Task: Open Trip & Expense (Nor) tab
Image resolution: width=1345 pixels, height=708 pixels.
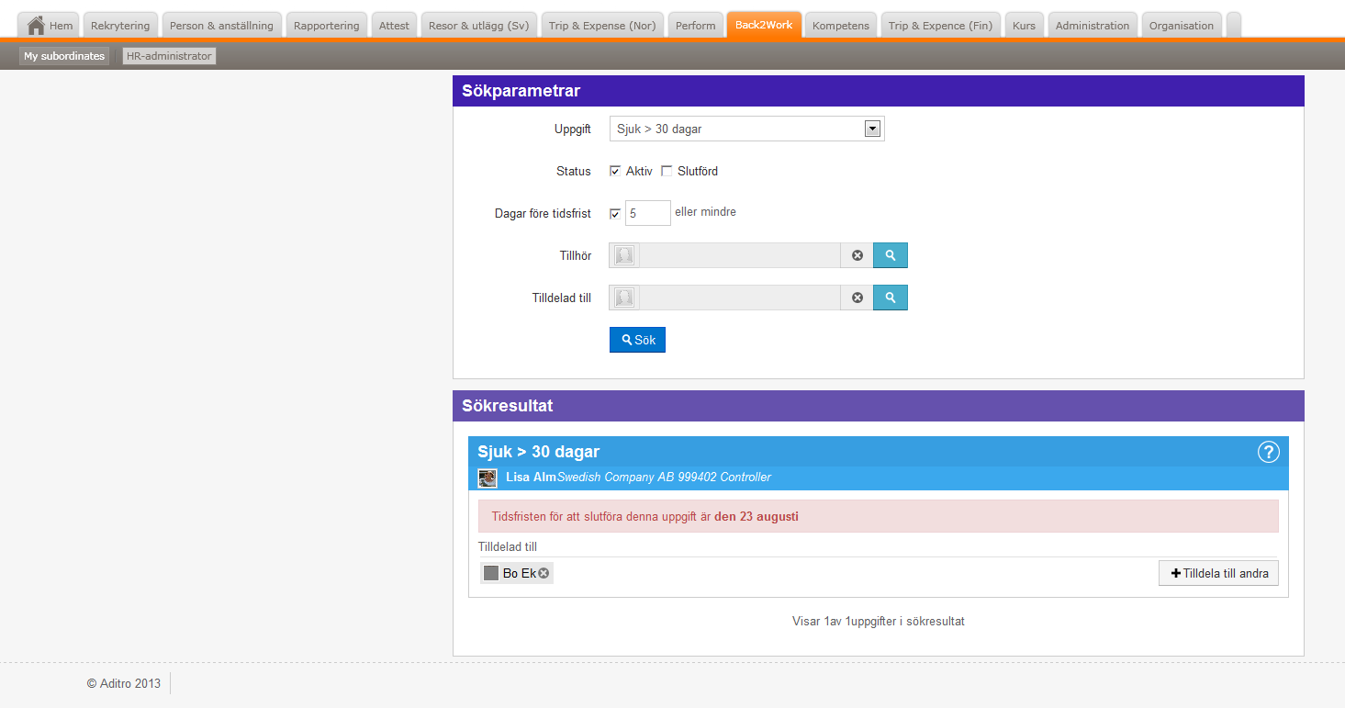Action: point(602,25)
